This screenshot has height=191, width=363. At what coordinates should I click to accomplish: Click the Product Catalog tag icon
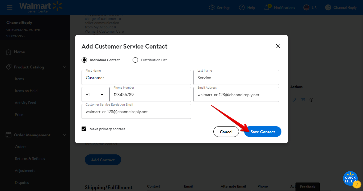[9, 67]
